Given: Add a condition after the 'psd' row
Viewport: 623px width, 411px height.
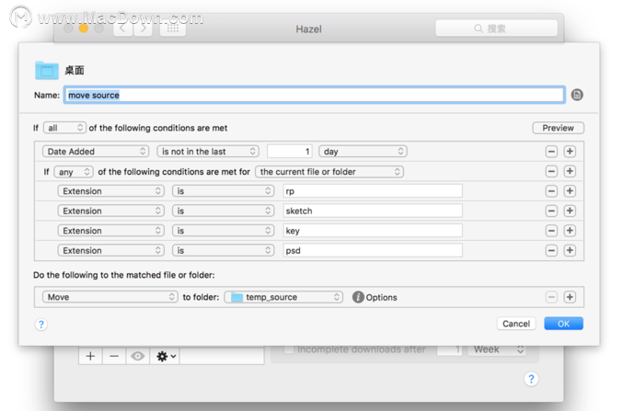Looking at the screenshot, I should coord(570,251).
